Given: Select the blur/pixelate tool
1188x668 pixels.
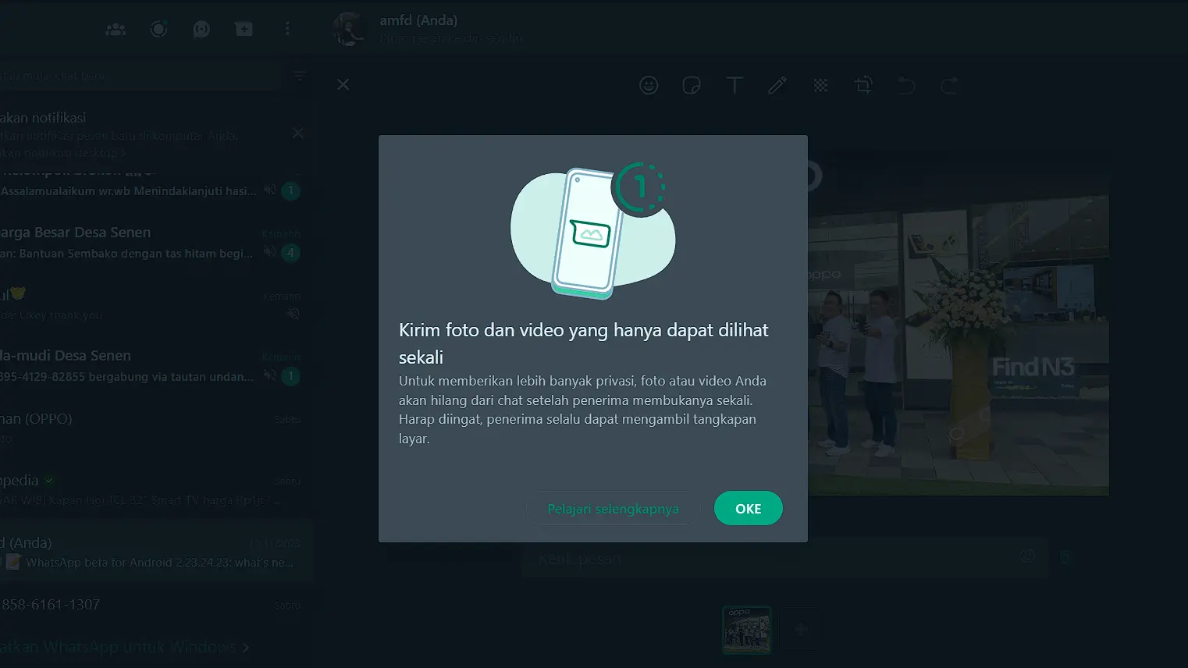Looking at the screenshot, I should (820, 85).
